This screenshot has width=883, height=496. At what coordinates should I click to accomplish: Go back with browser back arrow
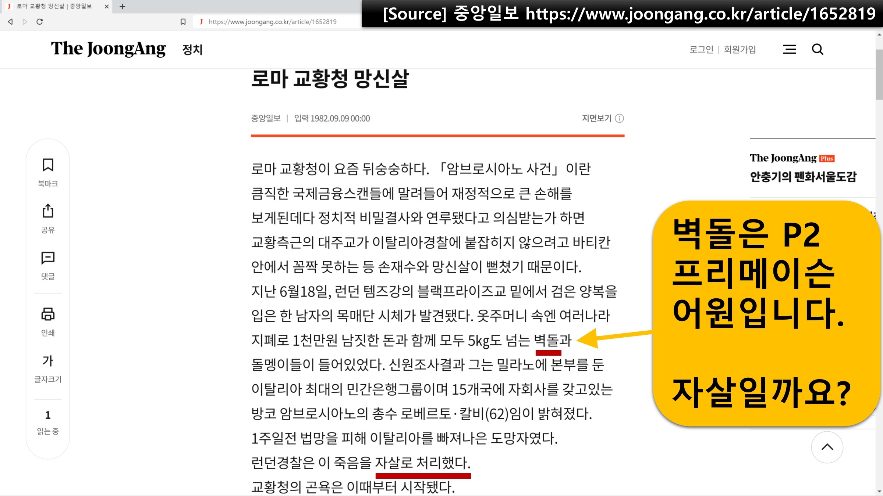pyautogui.click(x=10, y=22)
